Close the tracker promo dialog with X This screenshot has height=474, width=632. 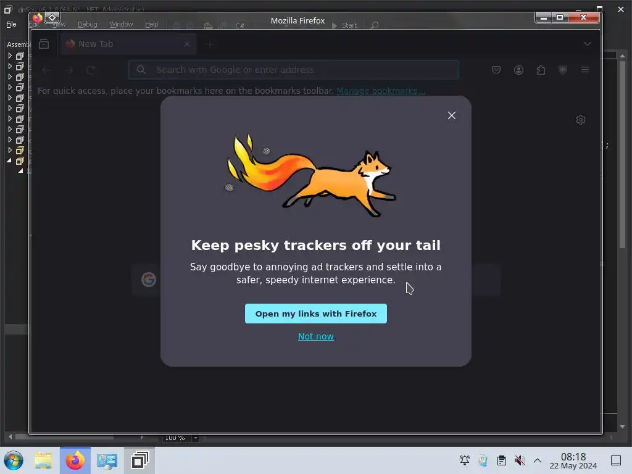[x=451, y=115]
